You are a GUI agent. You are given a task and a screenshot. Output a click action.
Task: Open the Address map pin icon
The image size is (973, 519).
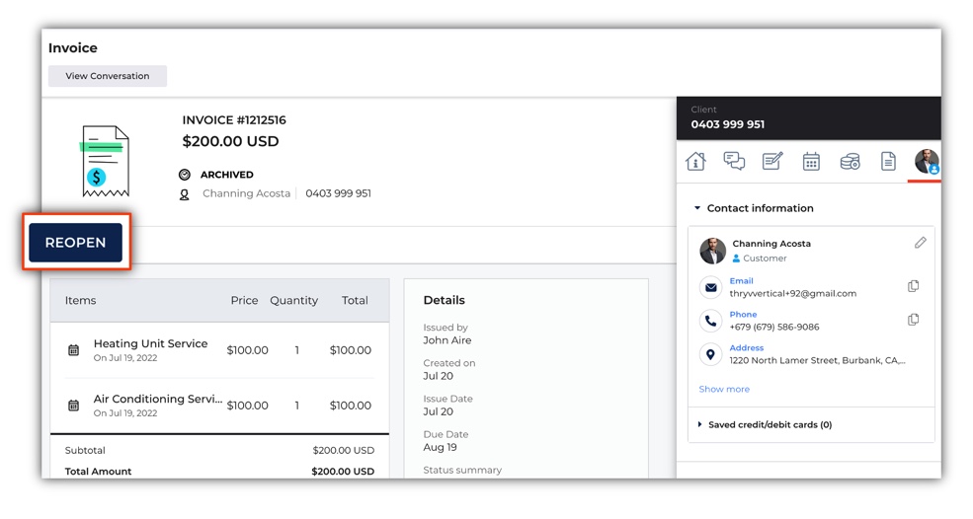coord(710,354)
